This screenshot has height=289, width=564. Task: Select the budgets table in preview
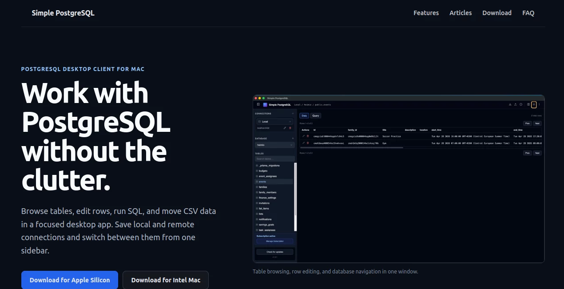tap(274, 171)
